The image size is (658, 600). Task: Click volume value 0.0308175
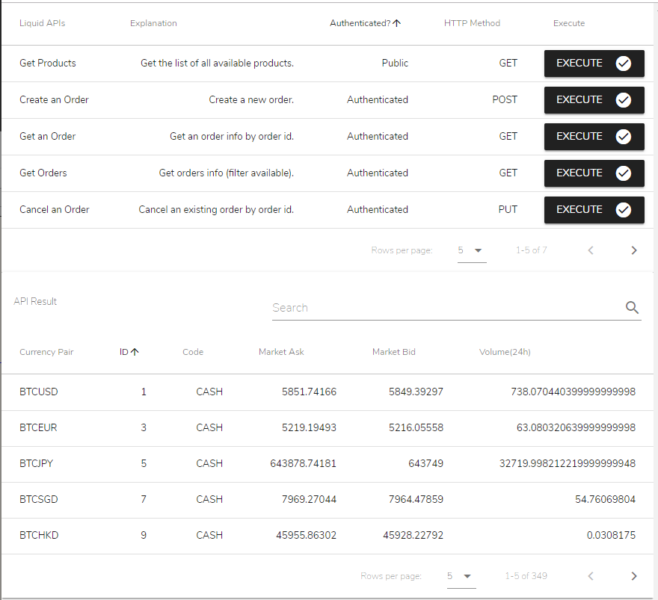click(611, 536)
